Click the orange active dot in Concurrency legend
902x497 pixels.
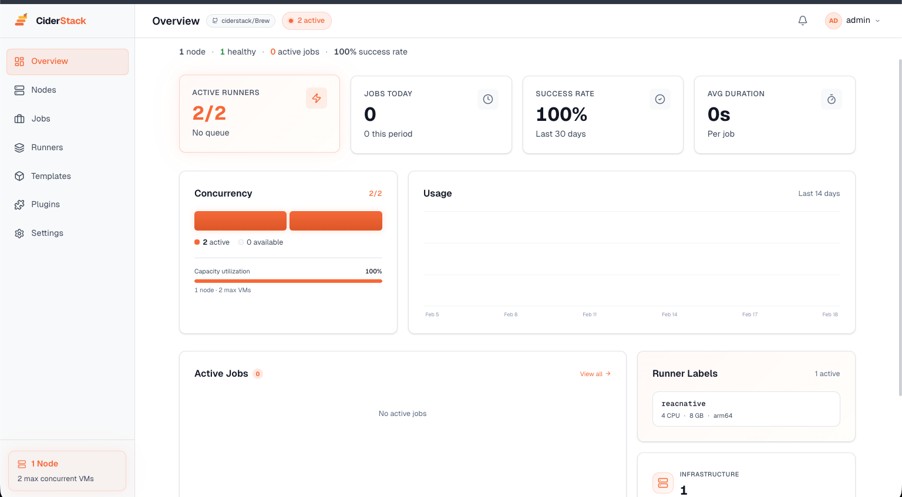coord(197,242)
